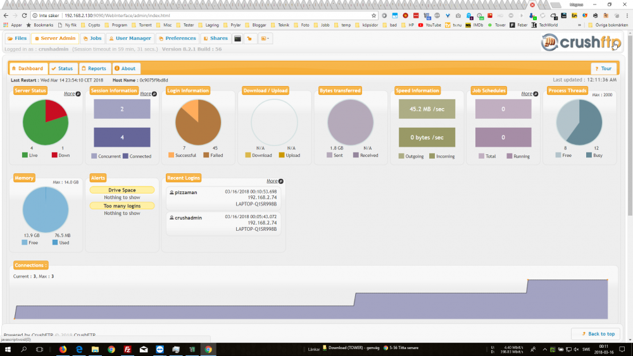Screen dimensions: 633x356
Task: Click the Successful legend orange swatch
Action: pyautogui.click(x=171, y=155)
